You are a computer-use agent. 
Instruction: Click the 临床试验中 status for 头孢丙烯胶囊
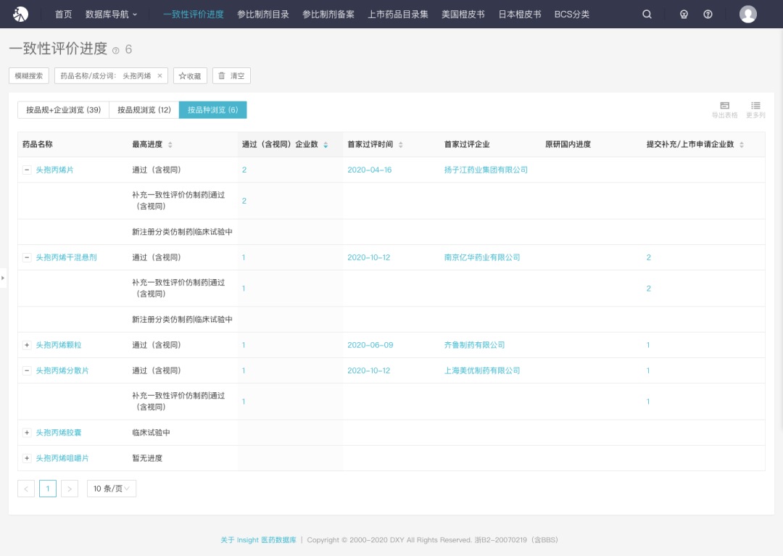pos(151,433)
